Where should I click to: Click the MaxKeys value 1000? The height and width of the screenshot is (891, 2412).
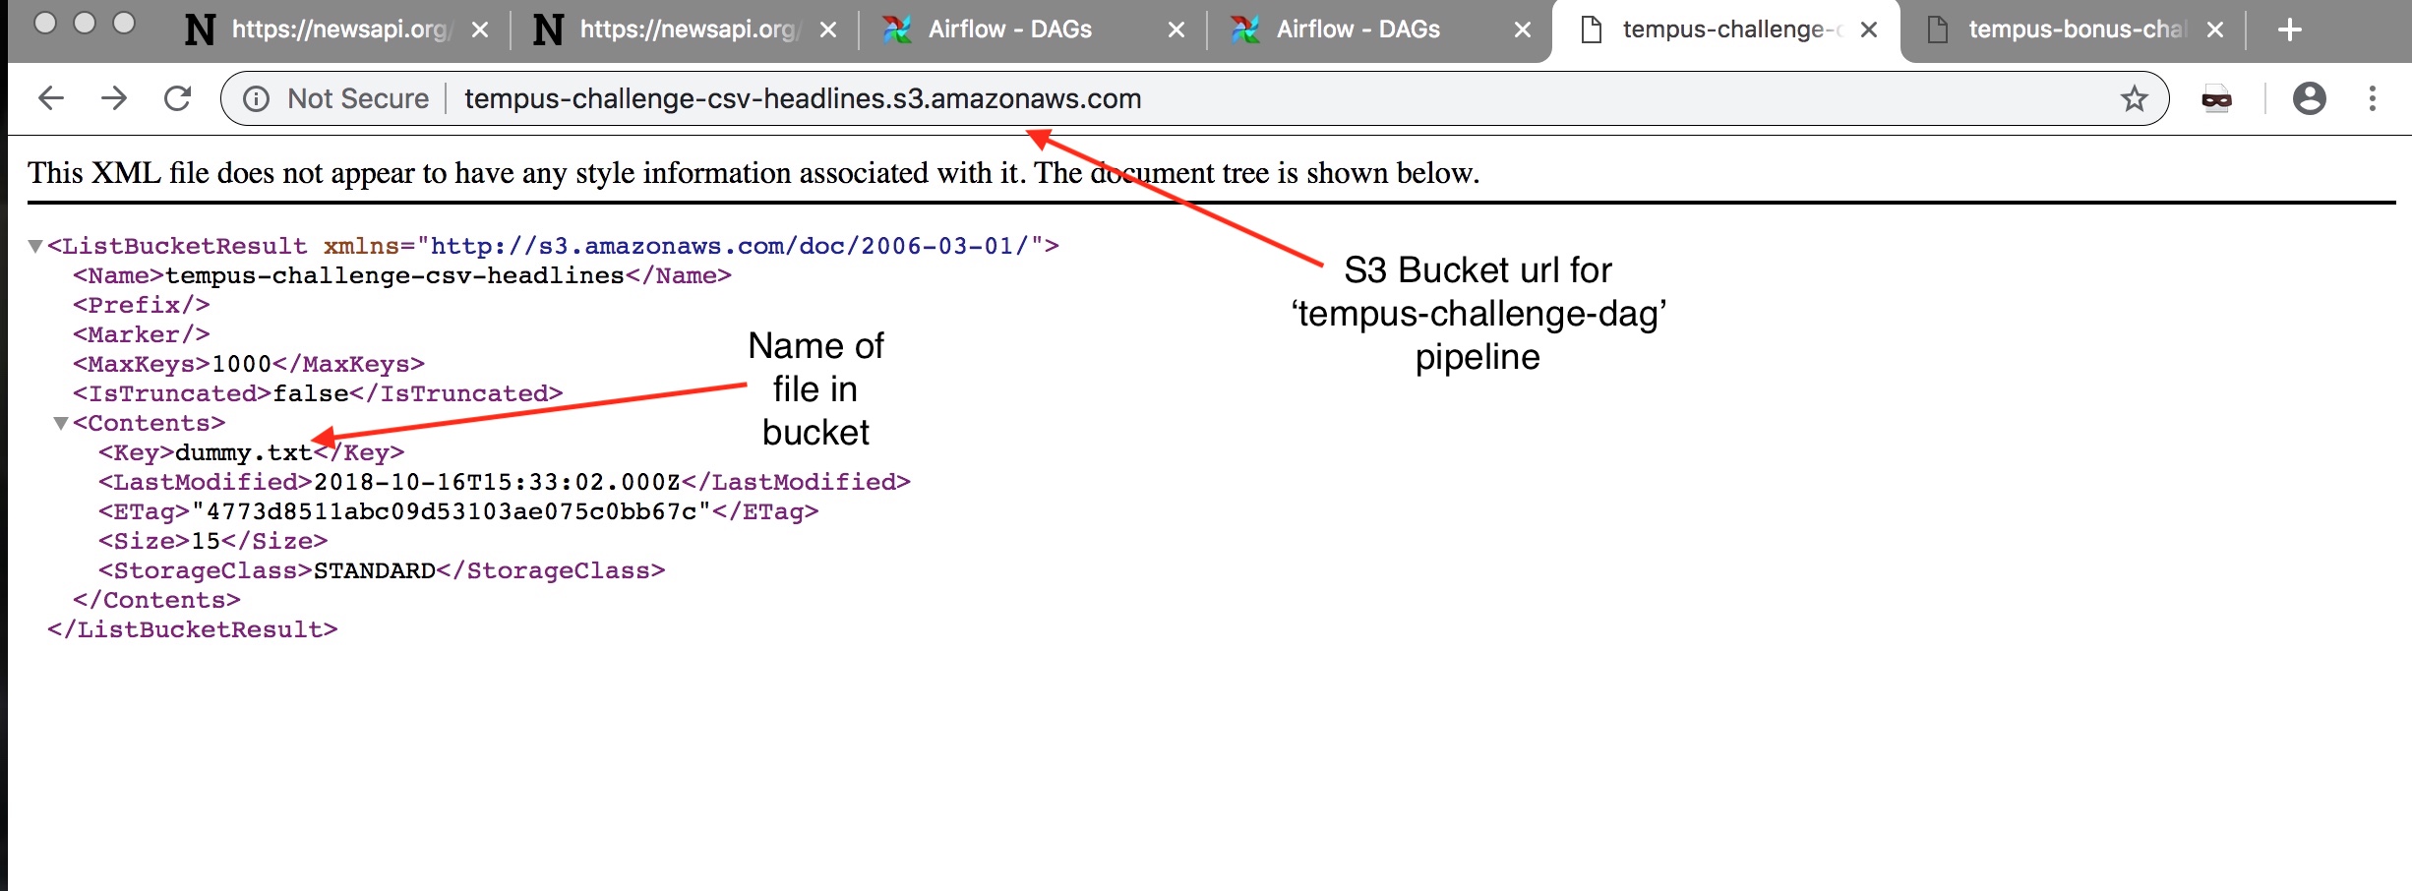[x=242, y=364]
